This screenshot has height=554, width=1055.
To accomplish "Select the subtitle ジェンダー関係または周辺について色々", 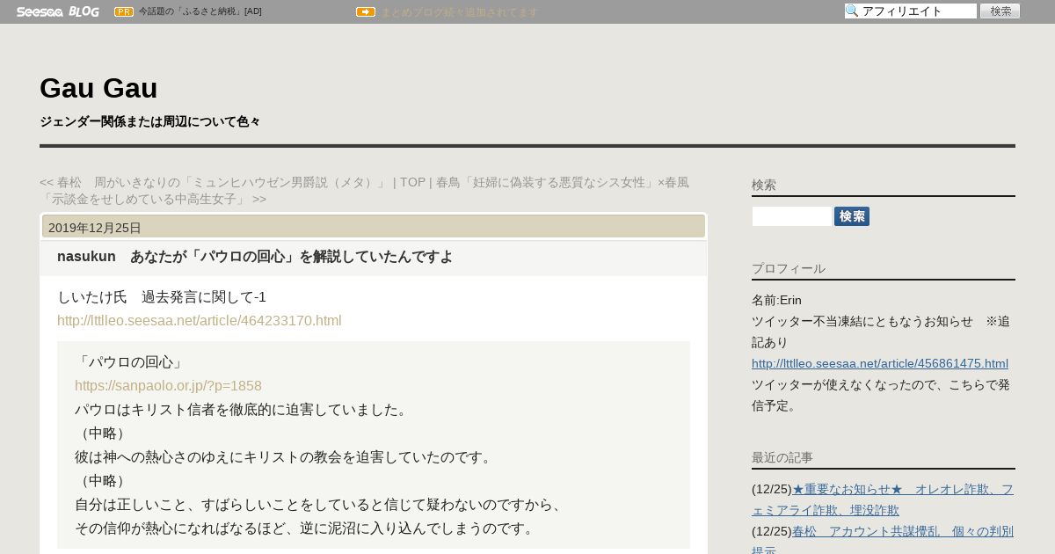I will [x=150, y=121].
